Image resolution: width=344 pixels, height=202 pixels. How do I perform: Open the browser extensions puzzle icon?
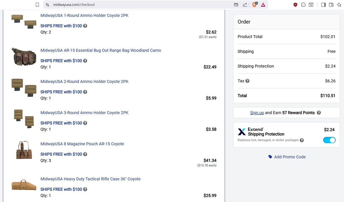click(x=303, y=5)
